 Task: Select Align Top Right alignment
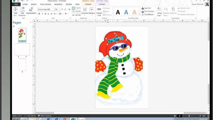click(80, 8)
